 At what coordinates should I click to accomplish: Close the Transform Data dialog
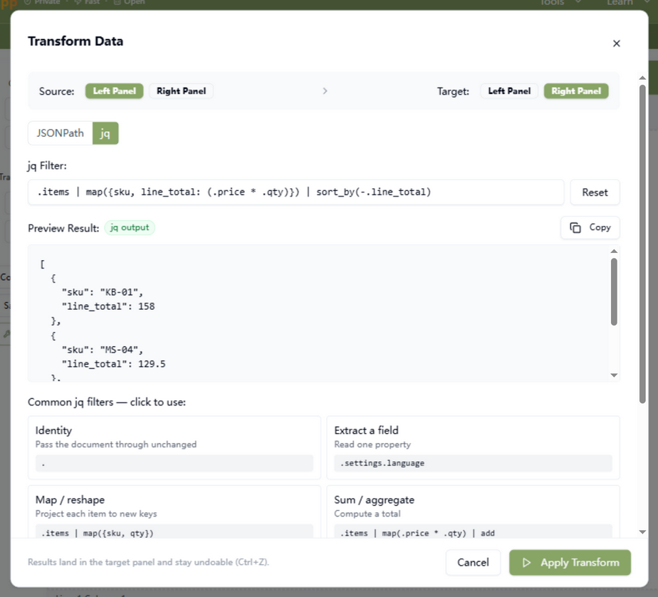616,43
